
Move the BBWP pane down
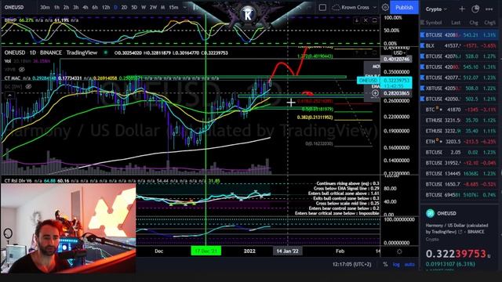[357, 20]
